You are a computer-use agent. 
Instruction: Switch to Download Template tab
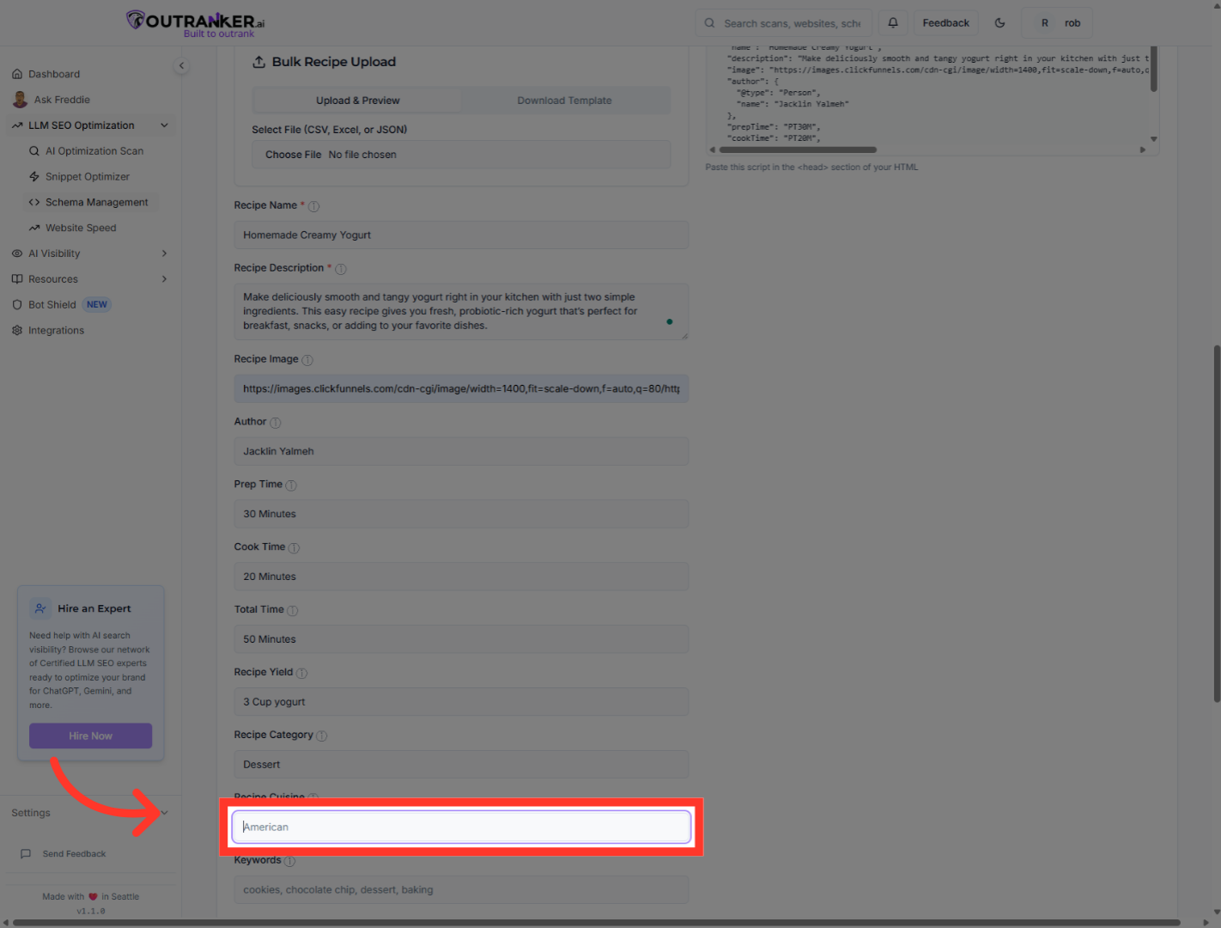click(x=564, y=101)
